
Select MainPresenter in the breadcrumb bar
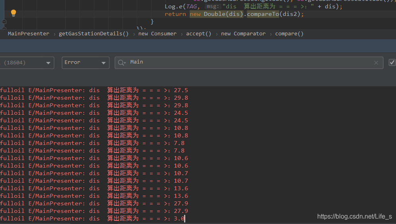coord(29,34)
